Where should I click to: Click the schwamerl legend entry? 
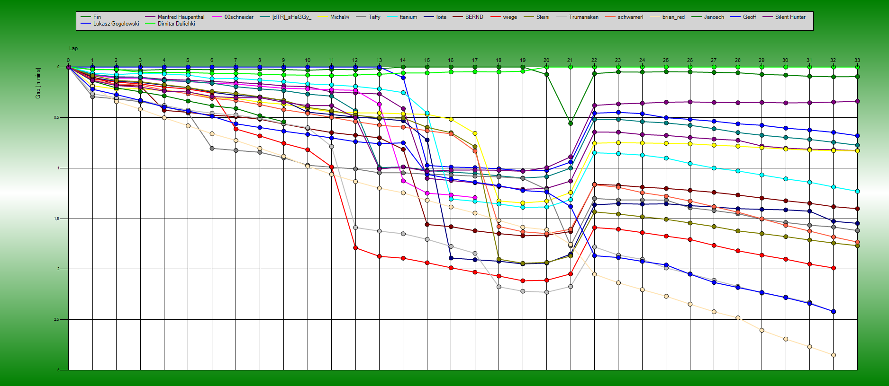point(631,17)
